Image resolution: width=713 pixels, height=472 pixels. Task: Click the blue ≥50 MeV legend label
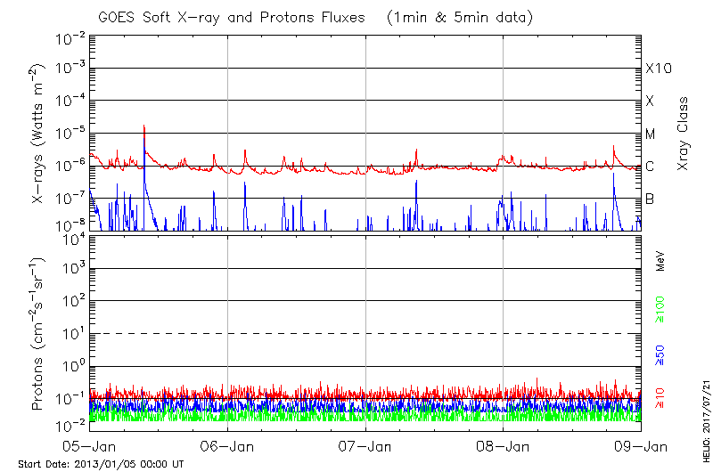660,354
